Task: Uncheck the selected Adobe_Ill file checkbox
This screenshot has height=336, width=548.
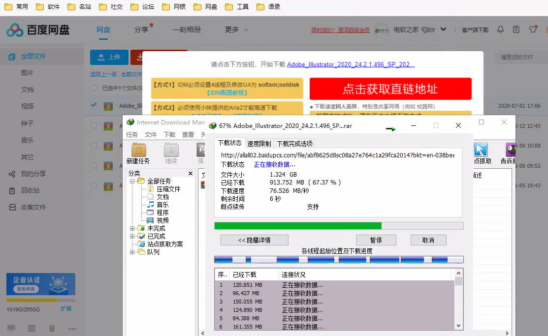Action: point(94,105)
